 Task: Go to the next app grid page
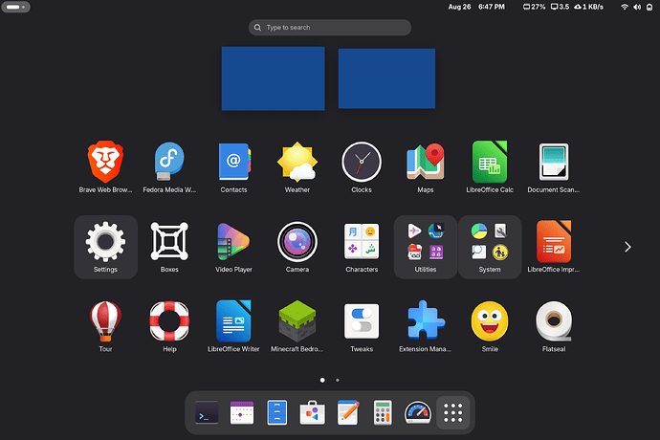pos(627,247)
